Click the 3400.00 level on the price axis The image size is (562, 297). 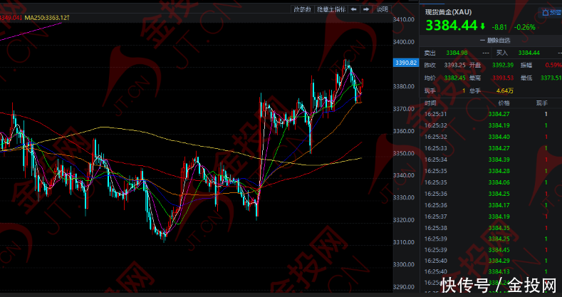click(x=404, y=42)
